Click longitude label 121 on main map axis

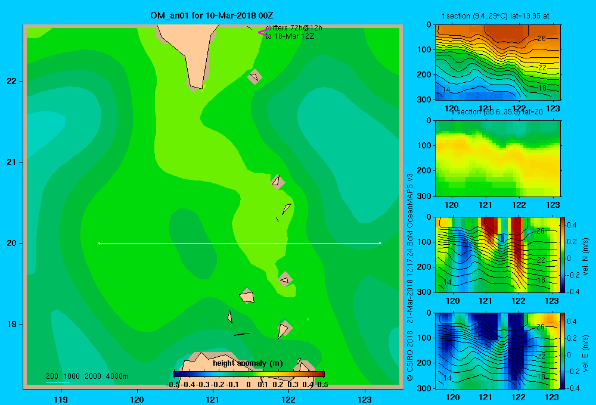[x=213, y=400]
